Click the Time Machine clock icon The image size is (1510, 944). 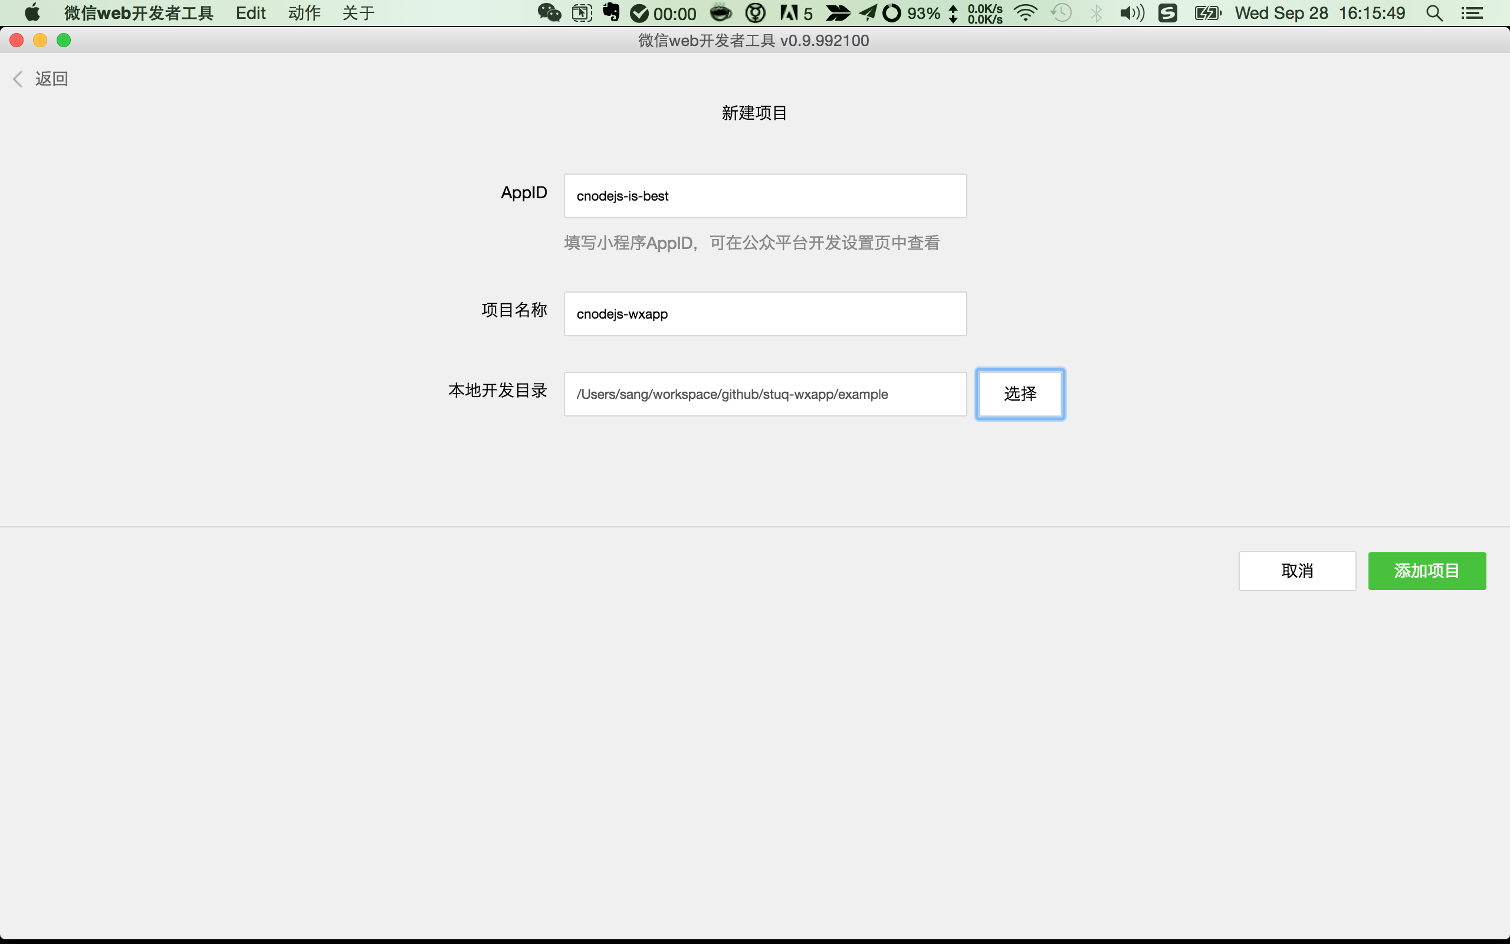tap(1061, 13)
